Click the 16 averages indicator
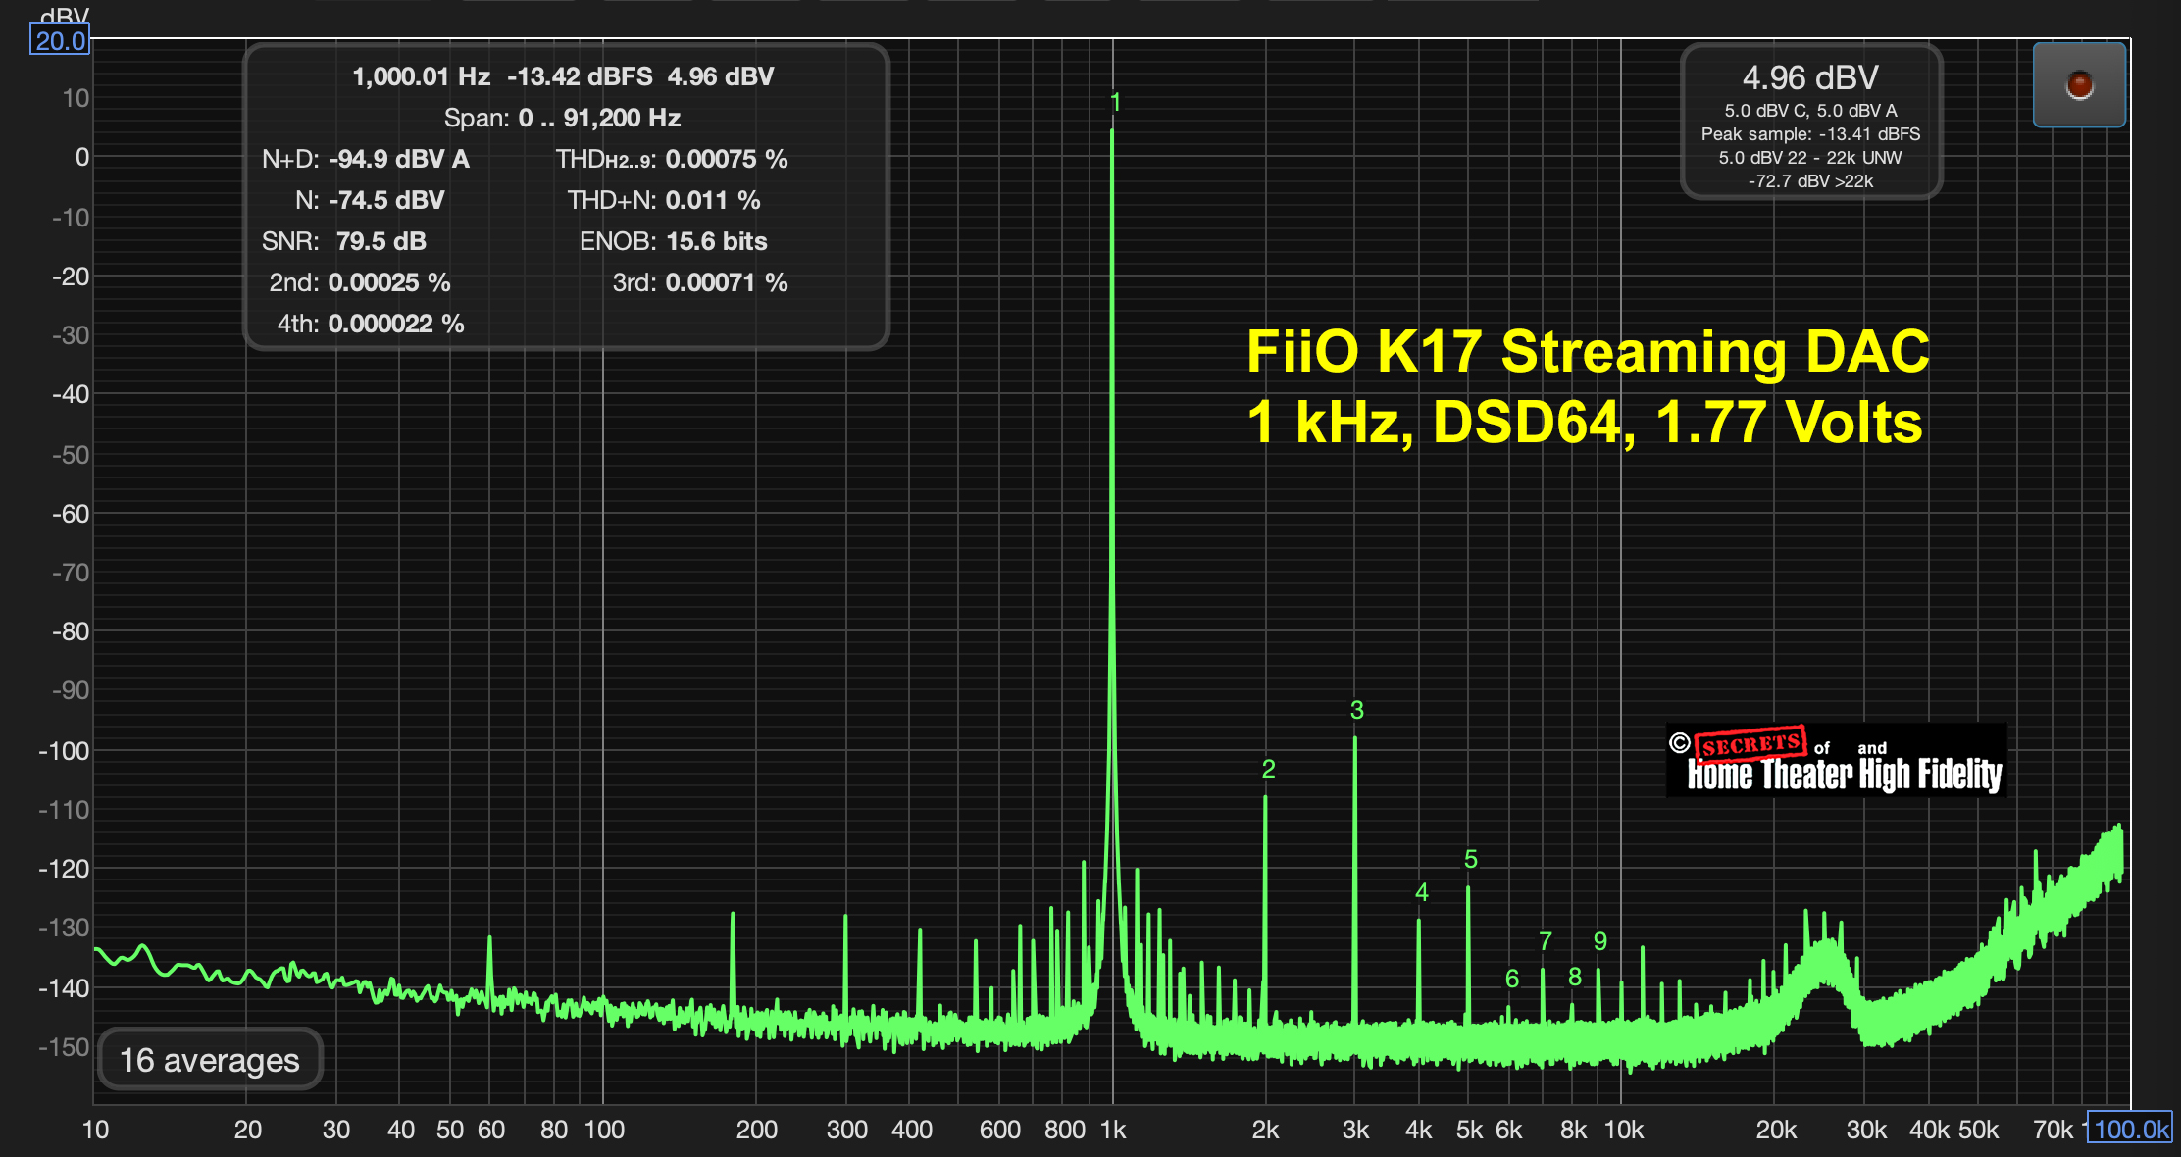2181x1157 pixels. [x=210, y=1060]
